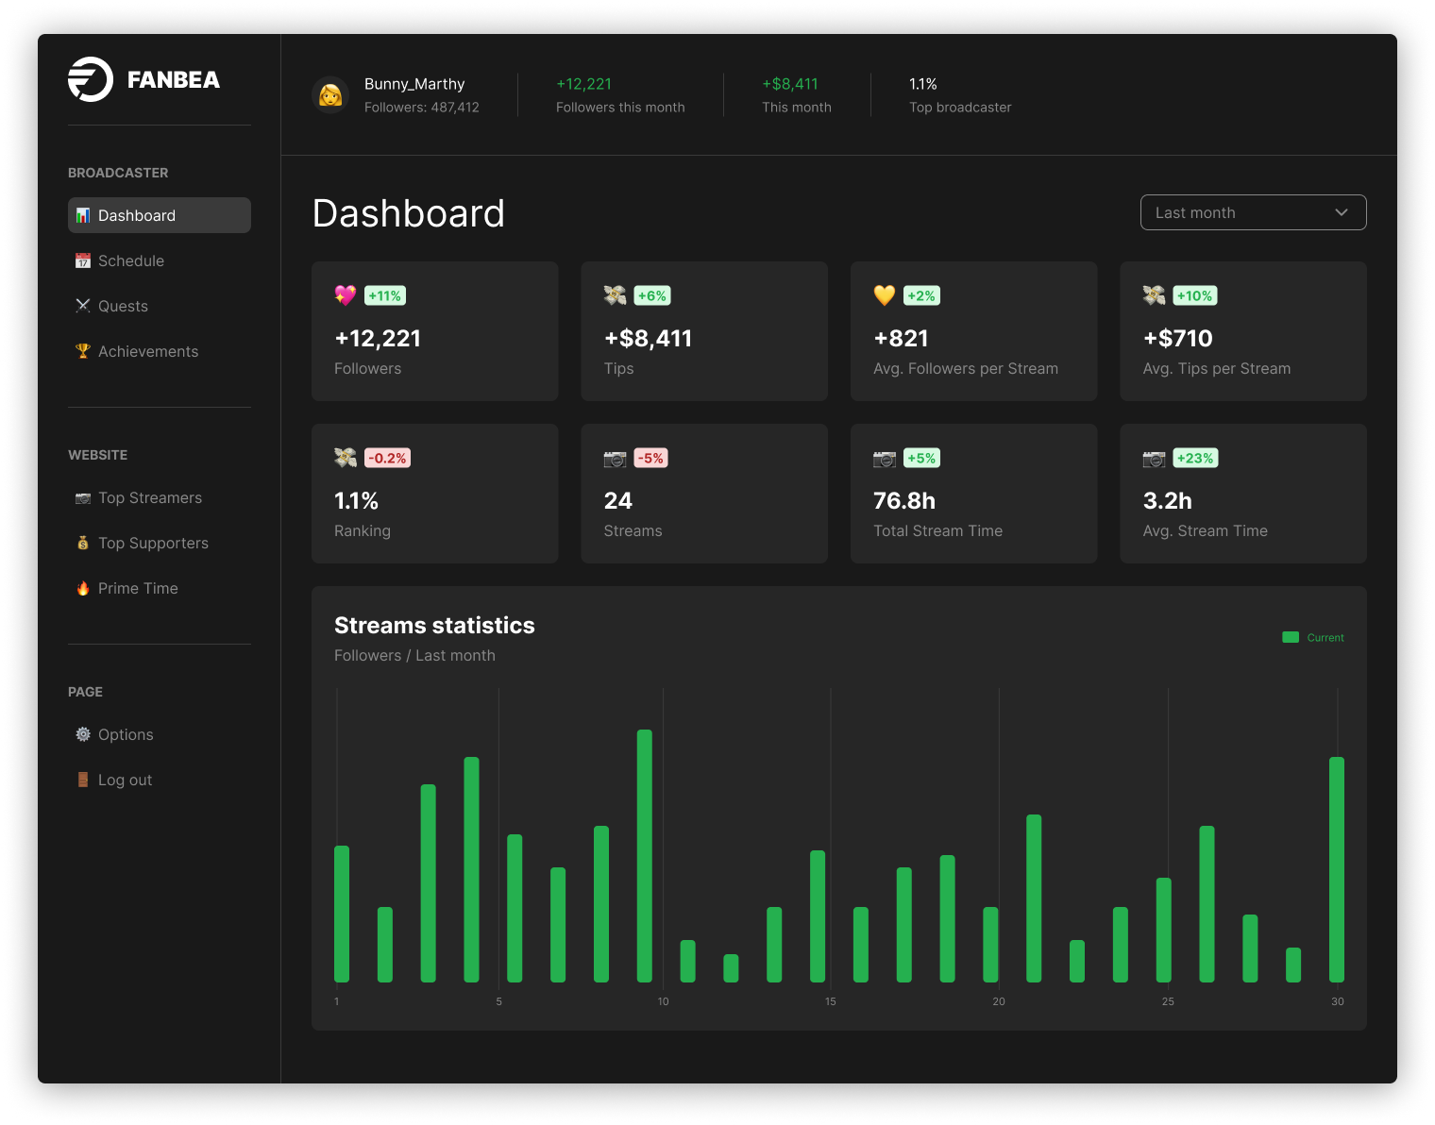This screenshot has height=1125, width=1435.
Task: Click the Options gear icon
Action: pos(83,734)
